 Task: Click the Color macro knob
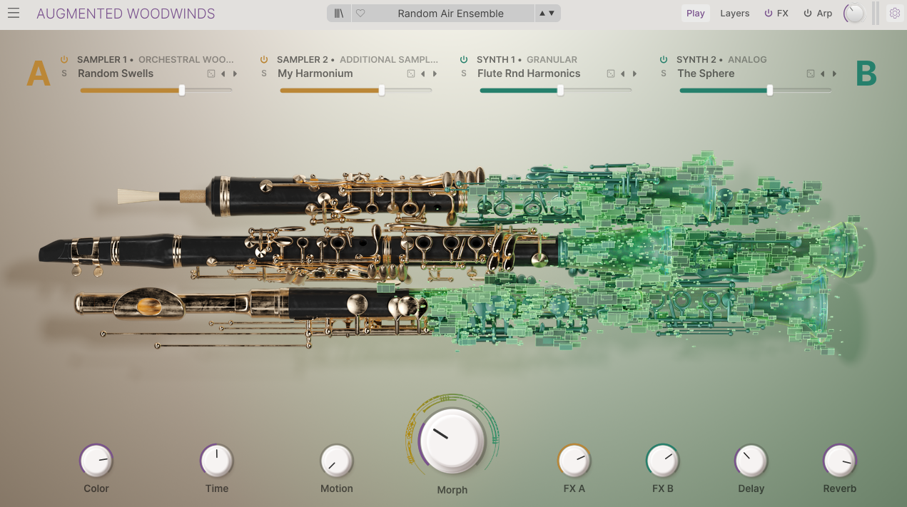point(96,461)
